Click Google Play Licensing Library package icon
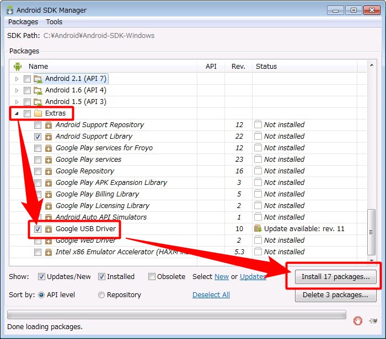 49,206
